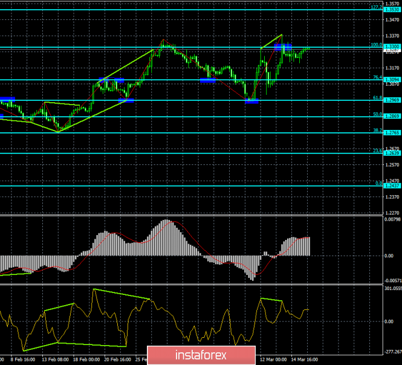Click the 1.3170 price scale value
The width and height of the screenshot is (402, 365).
coord(392,68)
